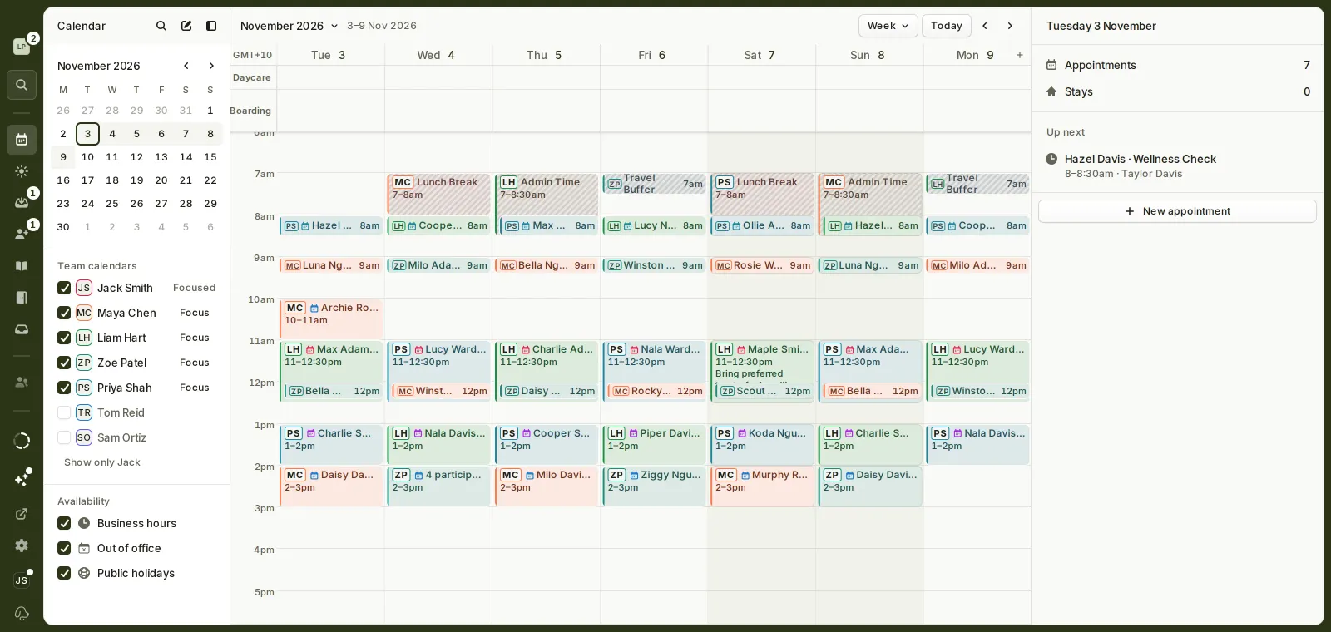The image size is (1331, 632).
Task: Uncheck Jack Smith's calendar checkbox
Action: click(x=64, y=288)
